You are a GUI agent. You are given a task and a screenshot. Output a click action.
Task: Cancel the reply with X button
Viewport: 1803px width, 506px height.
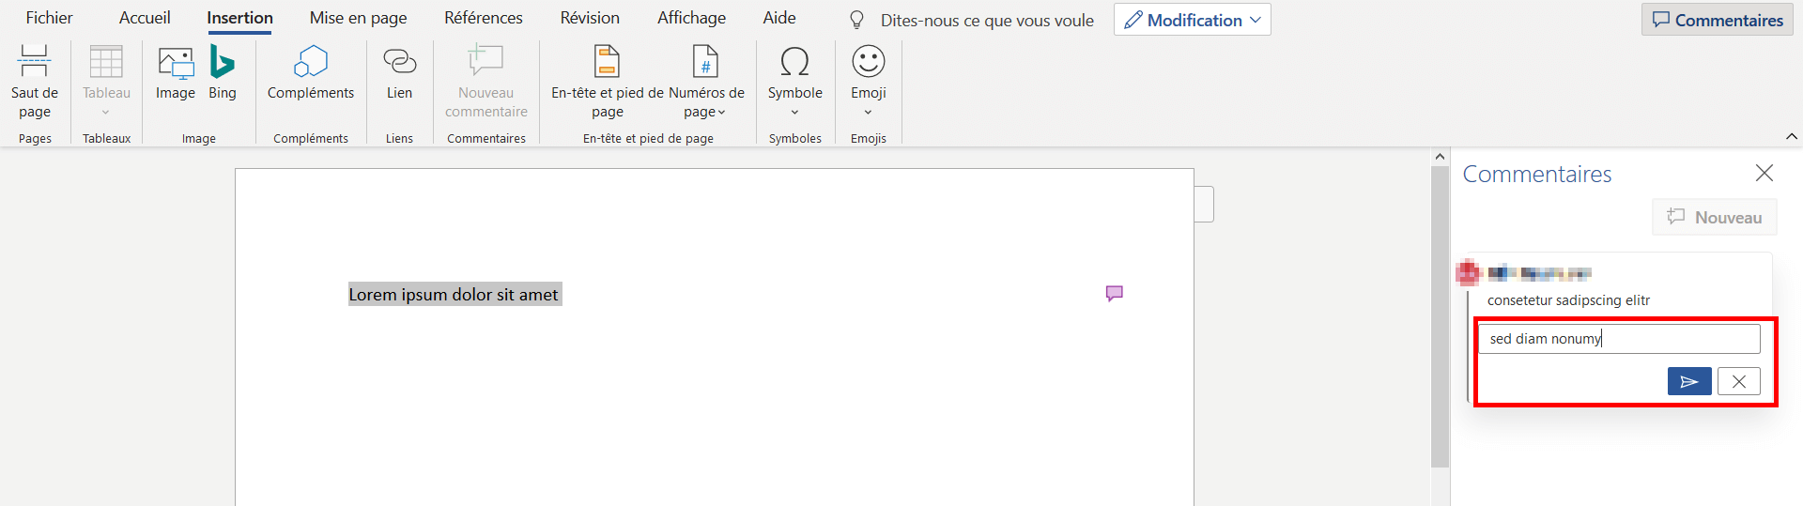coord(1739,381)
